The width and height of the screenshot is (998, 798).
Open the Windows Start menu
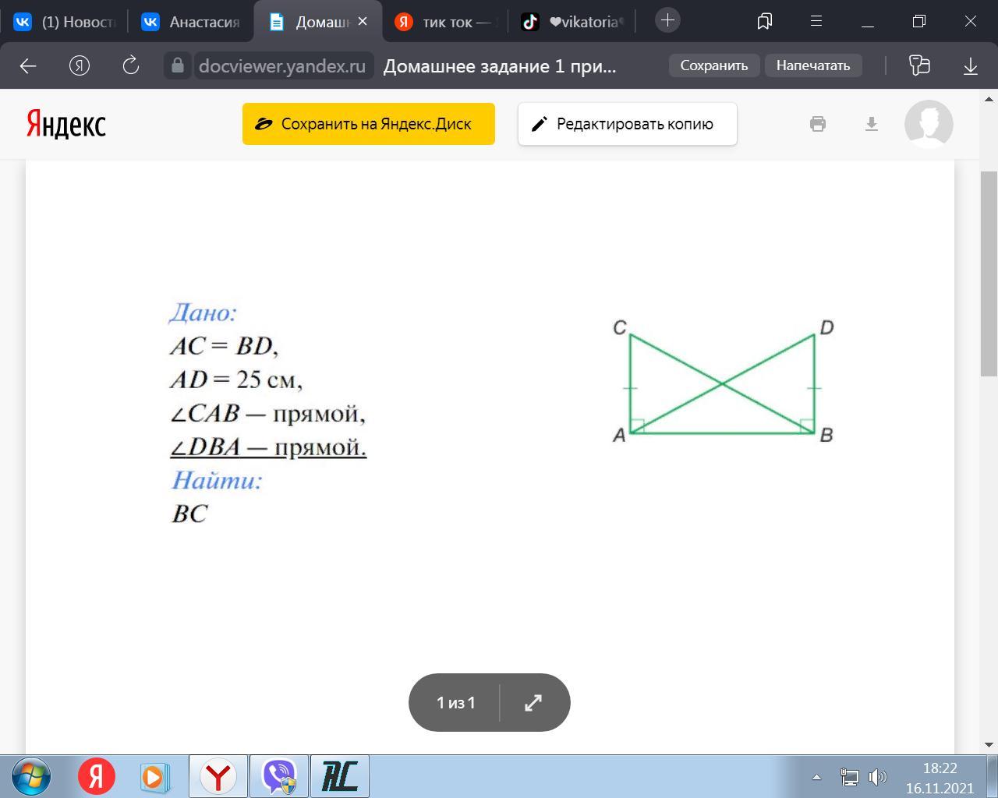click(31, 777)
